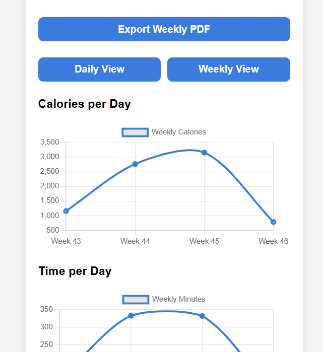Click the 3,500 y-axis label

pos(49,142)
